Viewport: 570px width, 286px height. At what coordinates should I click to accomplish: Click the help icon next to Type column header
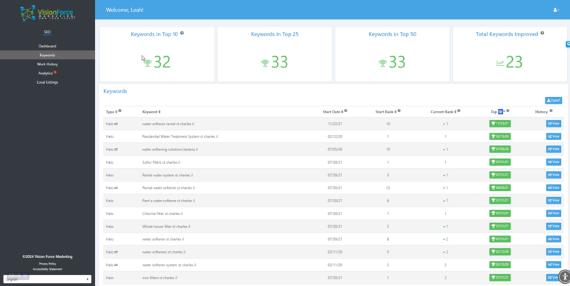[120, 110]
